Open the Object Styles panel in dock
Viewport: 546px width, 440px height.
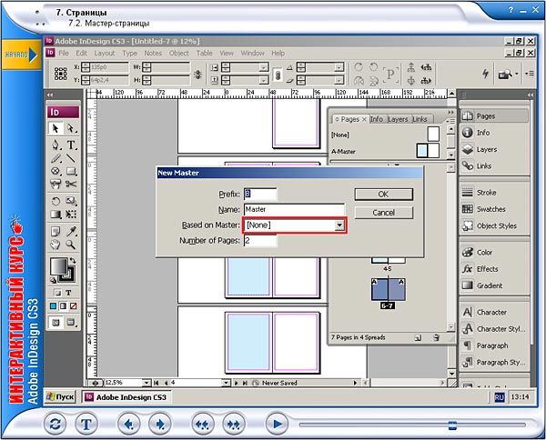click(x=494, y=225)
